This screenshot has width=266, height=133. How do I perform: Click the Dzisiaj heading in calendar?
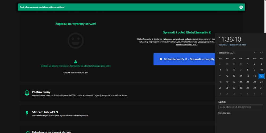[x=222, y=102]
